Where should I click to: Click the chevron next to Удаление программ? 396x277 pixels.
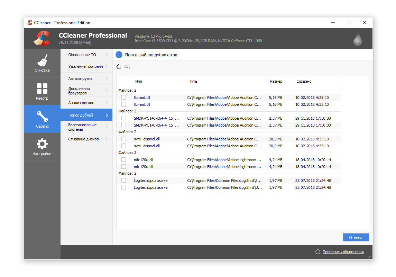[107, 66]
